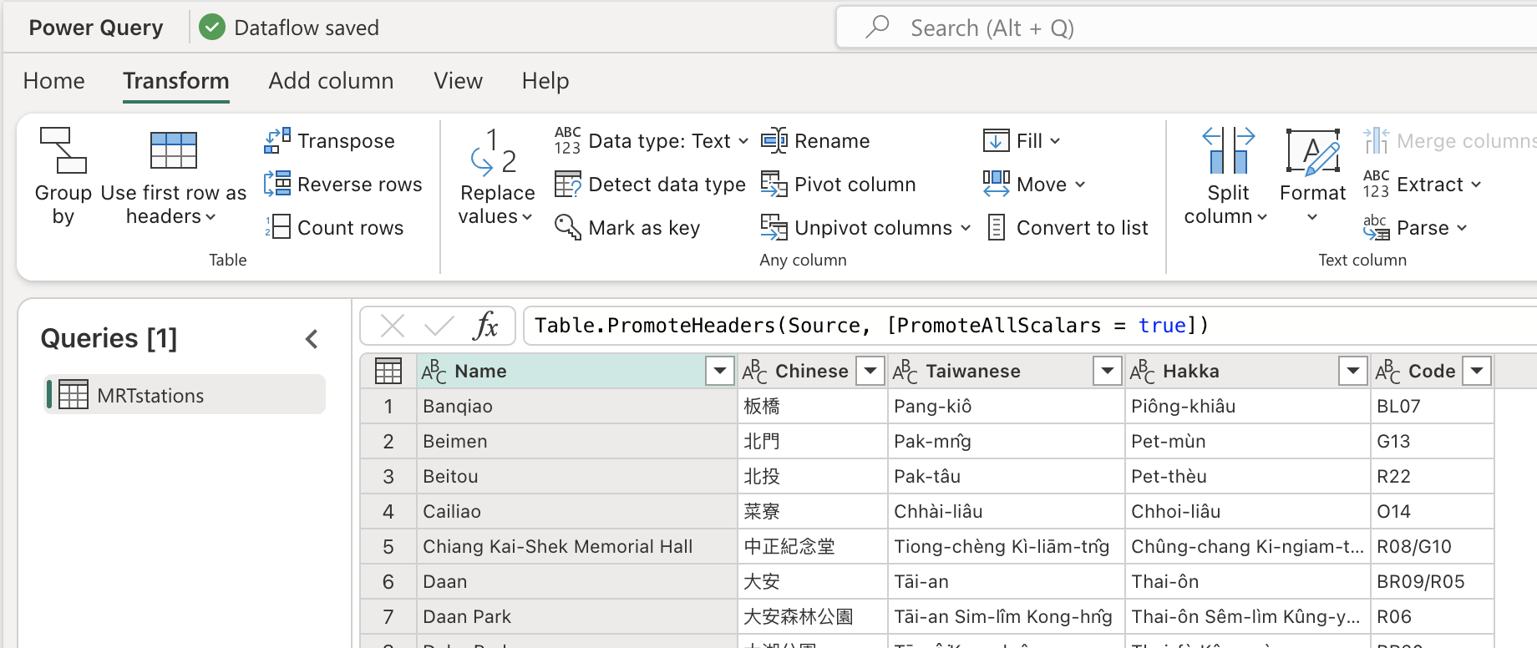The height and width of the screenshot is (648, 1537).
Task: Click Mark as key
Action: tap(627, 227)
